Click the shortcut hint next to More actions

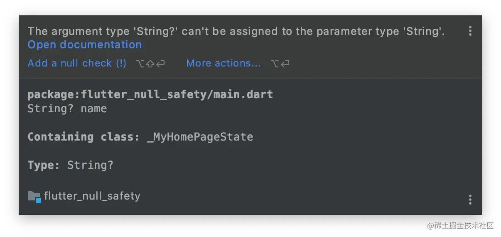280,64
